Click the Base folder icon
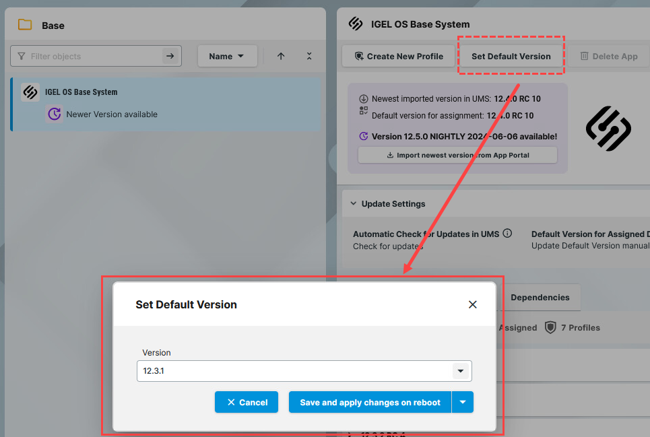 pos(25,26)
